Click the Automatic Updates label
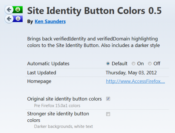Screen dimensions: 175x133 click(48, 64)
